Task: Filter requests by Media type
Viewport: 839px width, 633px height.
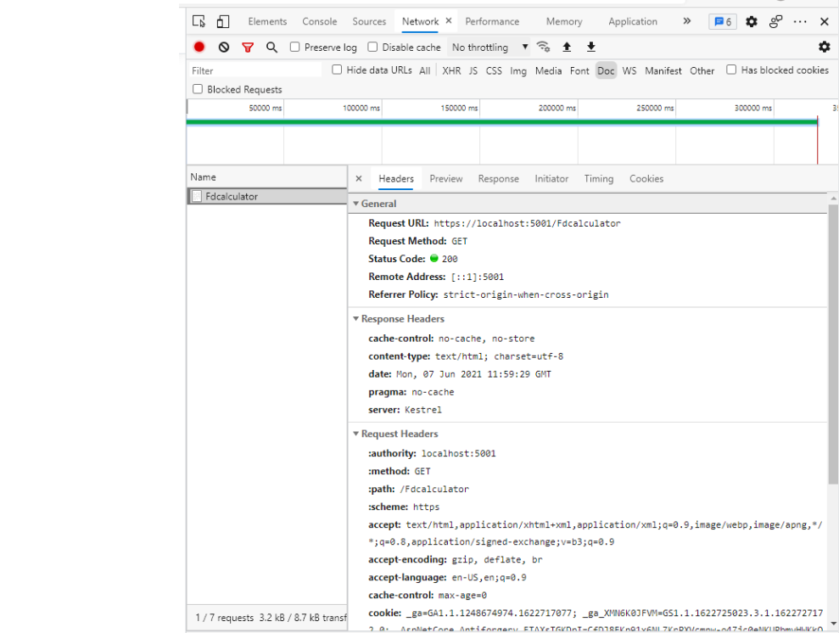Action: [x=548, y=70]
